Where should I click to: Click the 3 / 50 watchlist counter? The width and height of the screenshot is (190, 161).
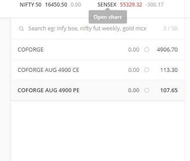coord(170,29)
